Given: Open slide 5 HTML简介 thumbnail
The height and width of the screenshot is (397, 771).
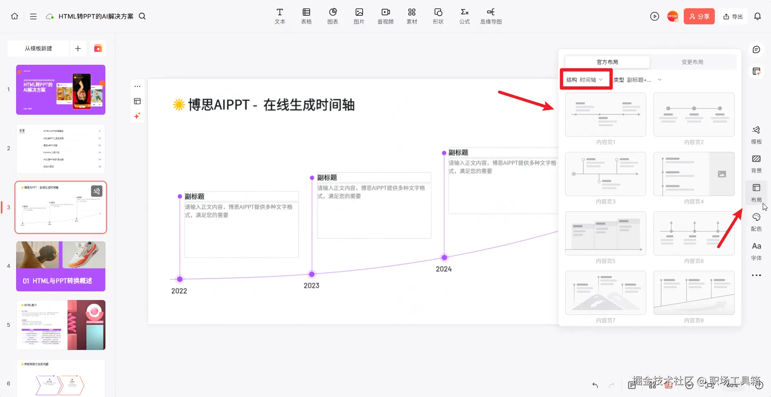Looking at the screenshot, I should (61, 325).
